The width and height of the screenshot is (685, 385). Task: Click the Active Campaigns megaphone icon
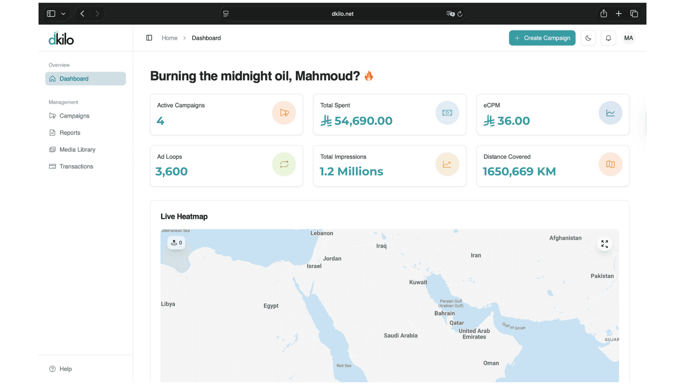[x=284, y=113]
